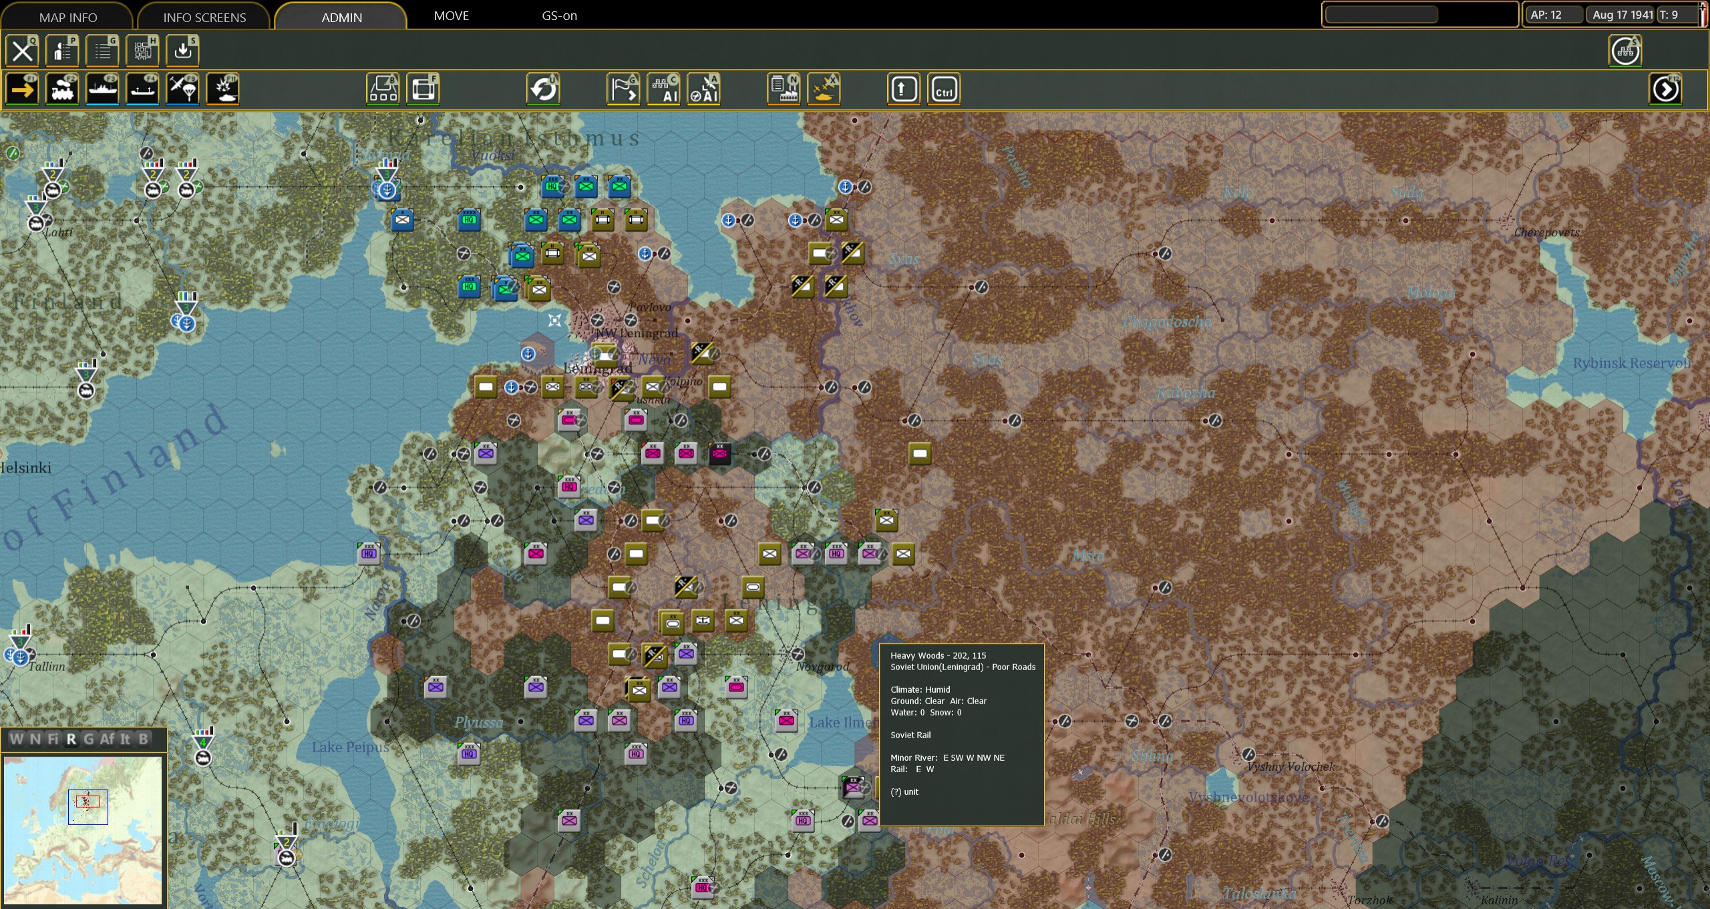Select the rail movement mode (F2)
Viewport: 1710px width, 909px height.
coord(62,89)
